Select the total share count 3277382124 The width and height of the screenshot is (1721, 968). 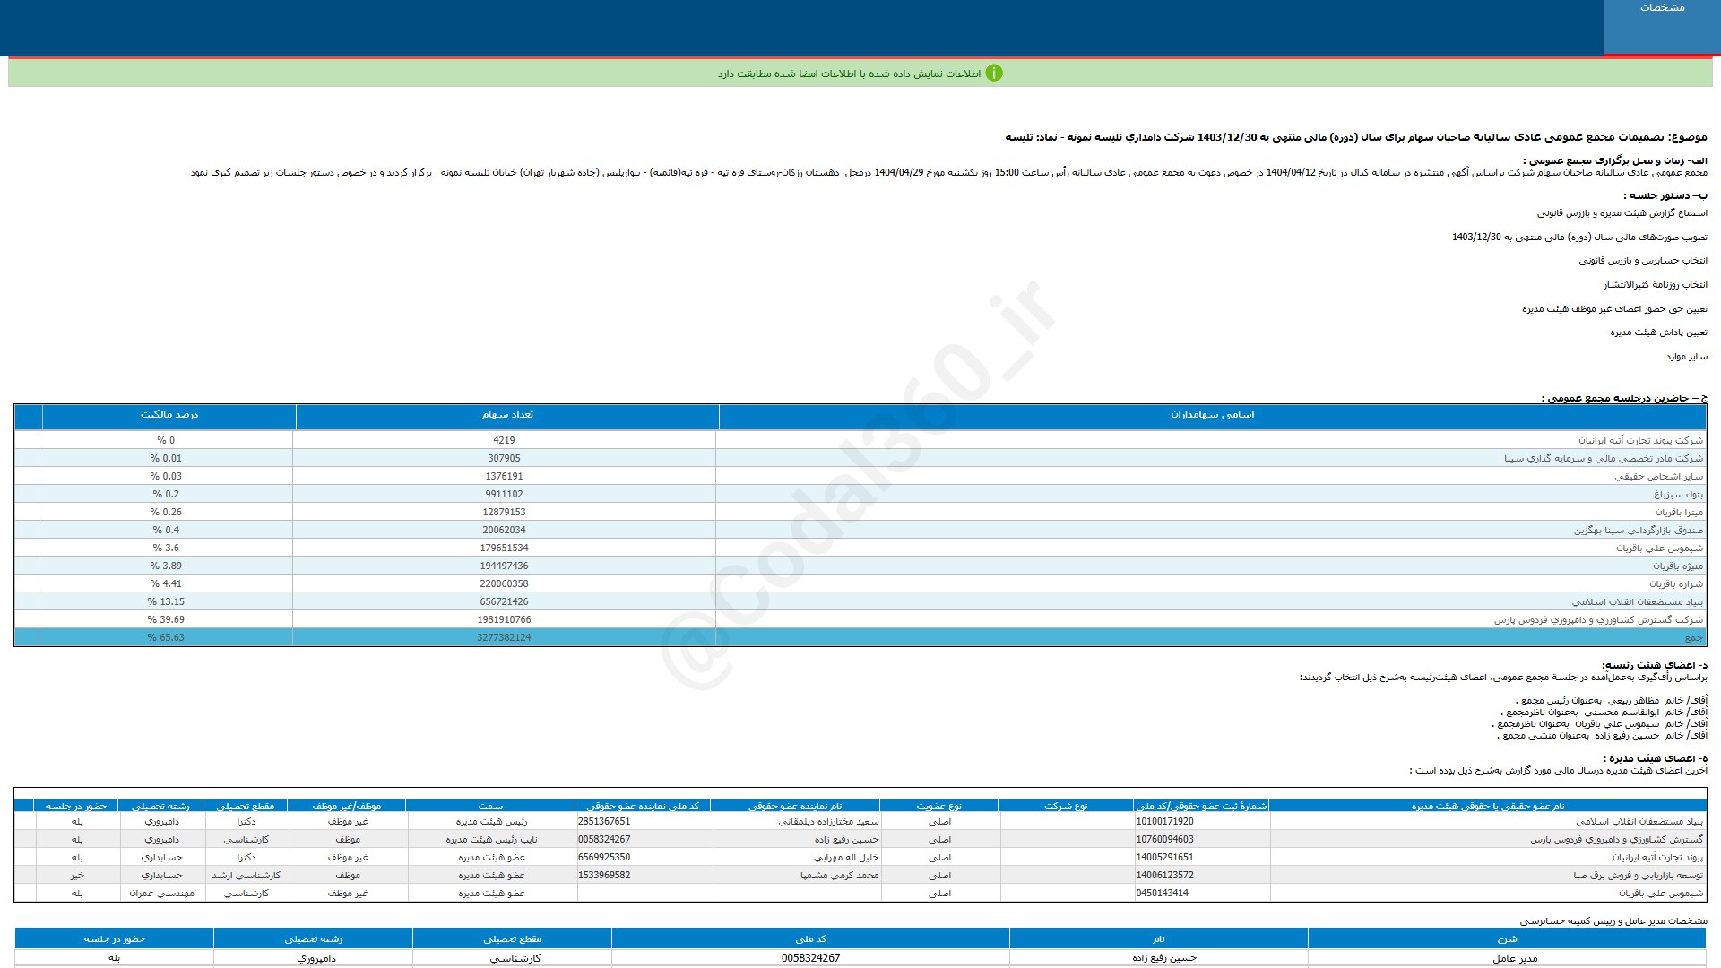(x=504, y=637)
